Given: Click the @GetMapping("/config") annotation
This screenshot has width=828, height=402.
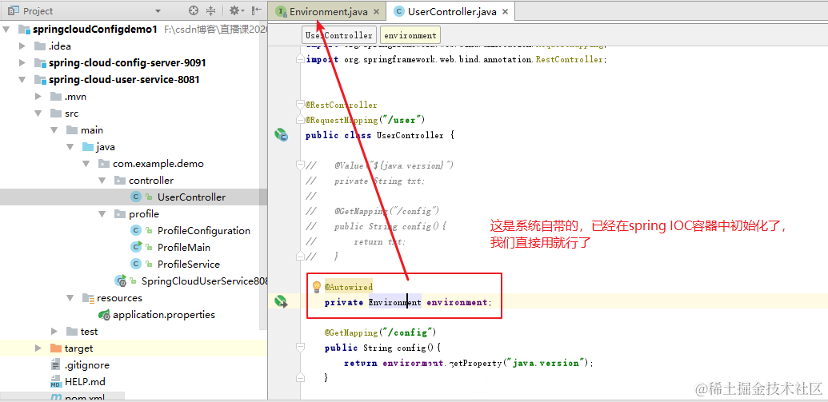Looking at the screenshot, I should click(380, 332).
